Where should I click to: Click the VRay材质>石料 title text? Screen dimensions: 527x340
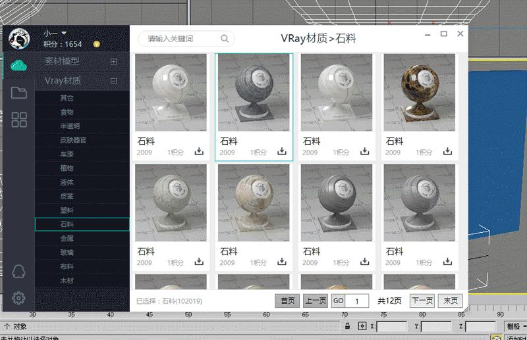pyautogui.click(x=318, y=39)
